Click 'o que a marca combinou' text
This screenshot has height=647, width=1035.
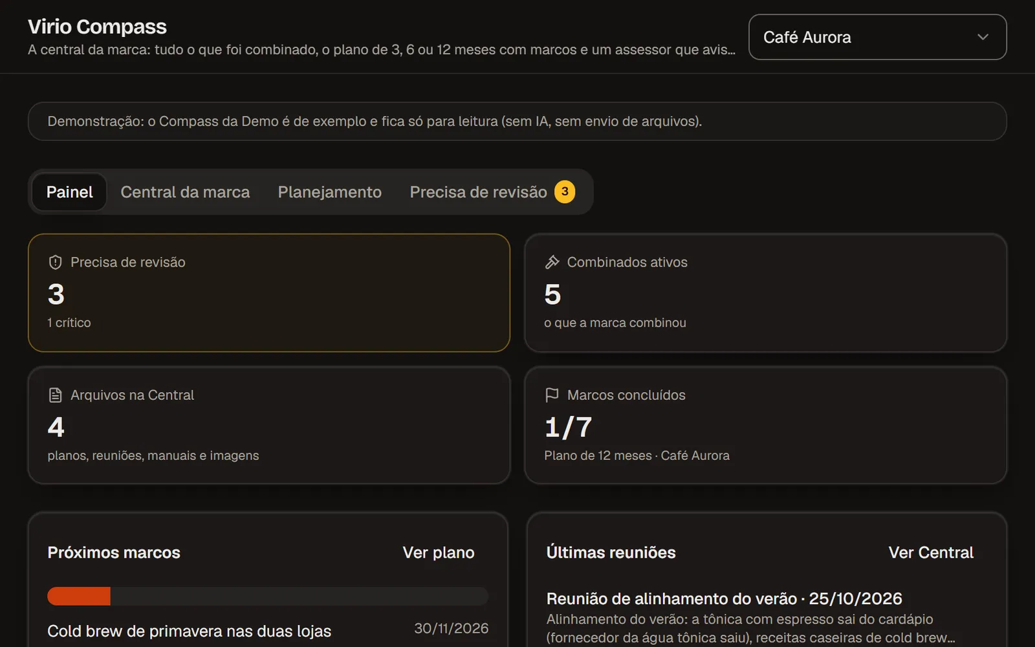pyautogui.click(x=615, y=322)
